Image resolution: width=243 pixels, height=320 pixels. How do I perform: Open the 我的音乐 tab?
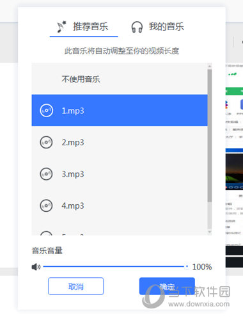click(x=158, y=27)
